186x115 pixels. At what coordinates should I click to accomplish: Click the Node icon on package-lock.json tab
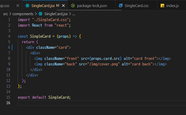tap(73, 6)
